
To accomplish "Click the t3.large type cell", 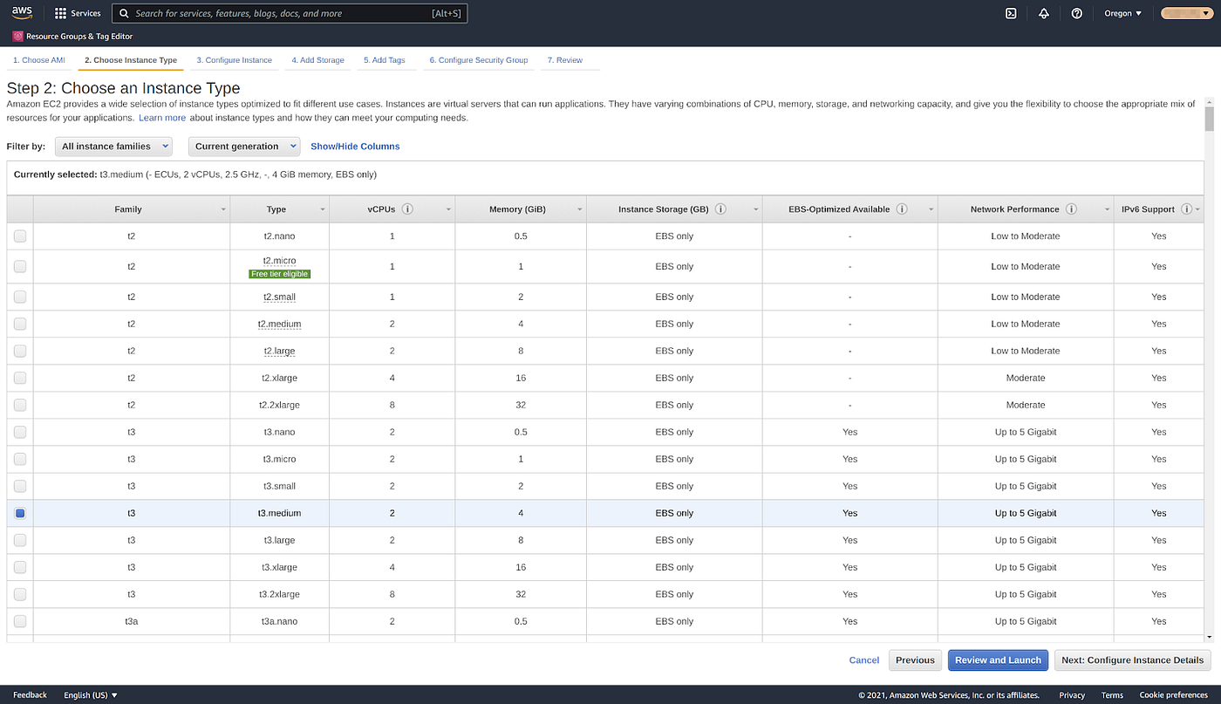I will [x=279, y=540].
